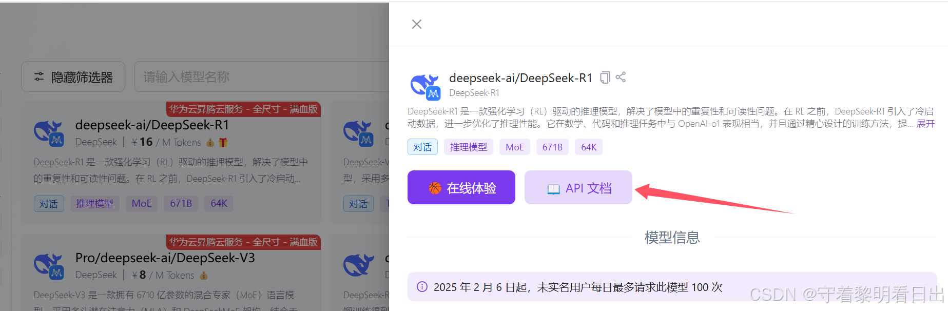Select the 推理模型 tag in the detail drawer

[x=469, y=147]
